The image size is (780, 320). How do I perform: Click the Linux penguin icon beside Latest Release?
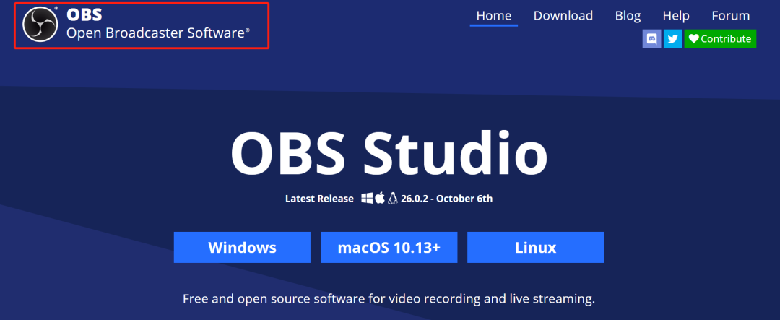coord(393,199)
